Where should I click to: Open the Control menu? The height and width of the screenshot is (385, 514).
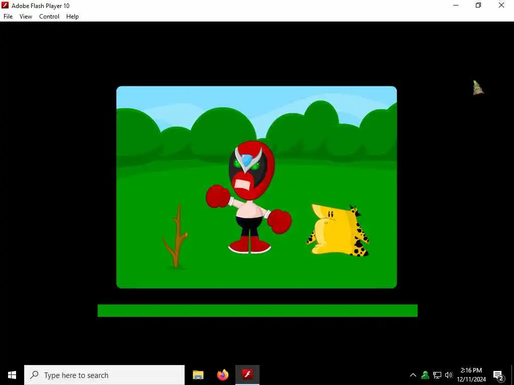(49, 17)
